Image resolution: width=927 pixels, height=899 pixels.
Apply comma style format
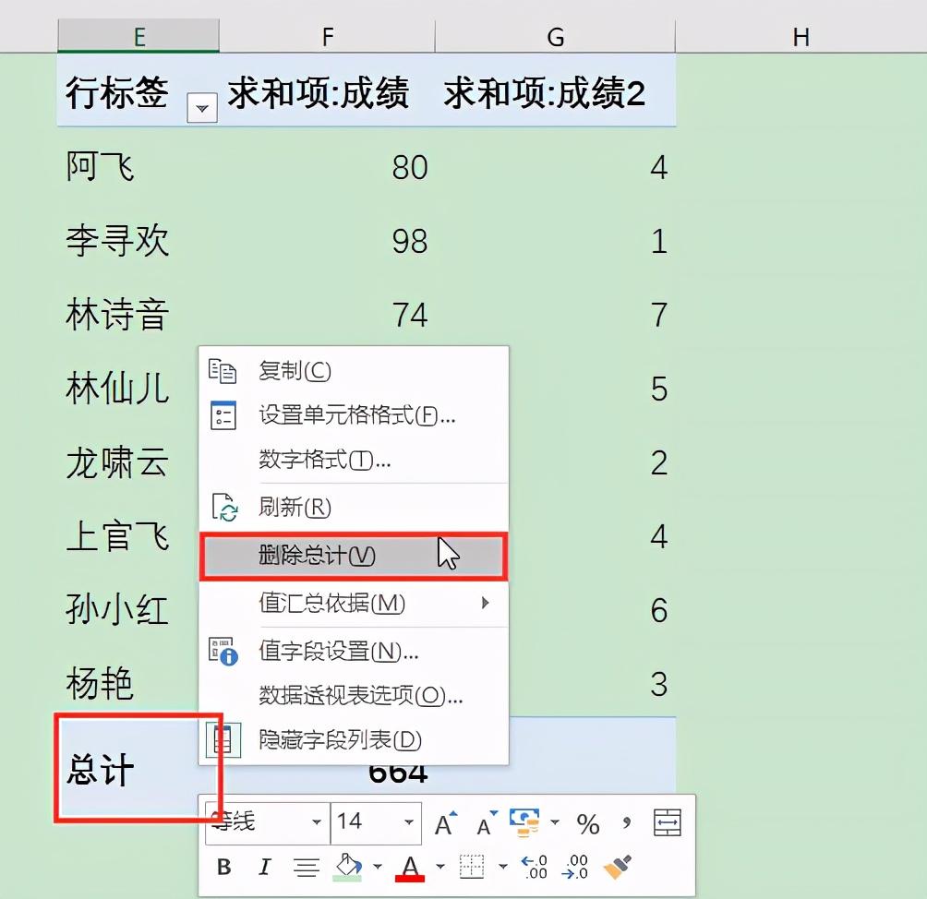click(x=627, y=822)
